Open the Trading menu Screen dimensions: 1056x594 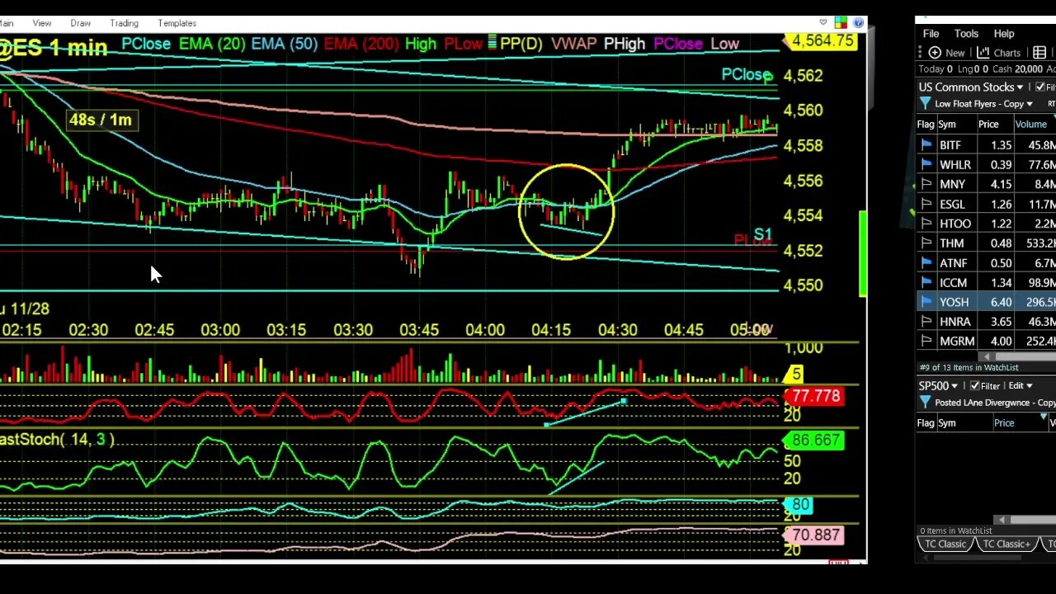125,23
